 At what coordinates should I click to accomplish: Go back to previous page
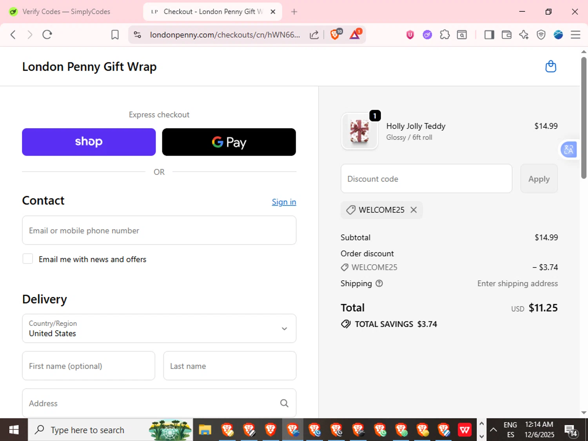[x=13, y=34]
